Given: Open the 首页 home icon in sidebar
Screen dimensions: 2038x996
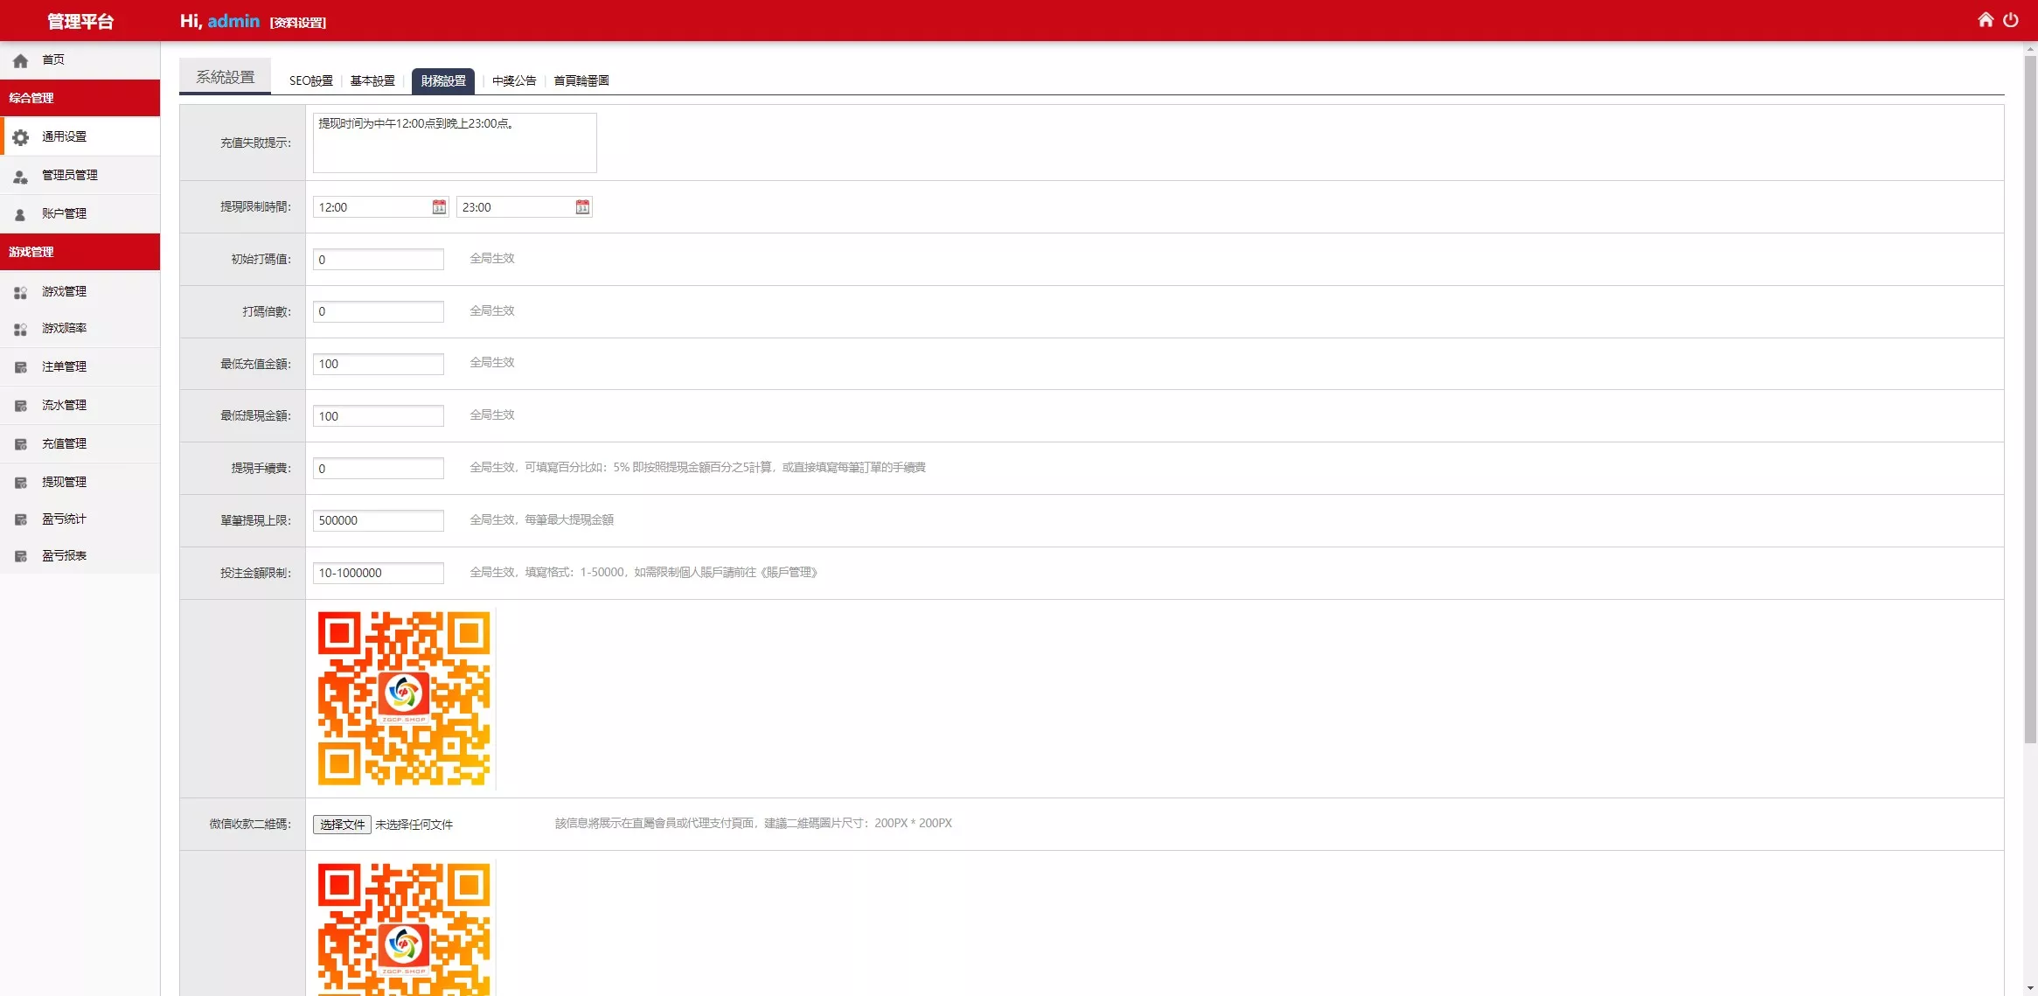Looking at the screenshot, I should pos(20,59).
